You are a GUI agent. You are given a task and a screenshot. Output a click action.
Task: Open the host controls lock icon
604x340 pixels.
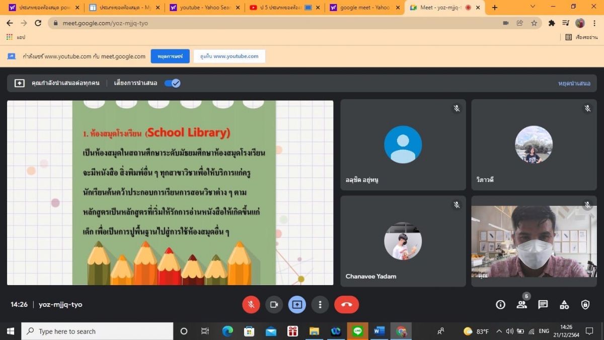pos(585,305)
